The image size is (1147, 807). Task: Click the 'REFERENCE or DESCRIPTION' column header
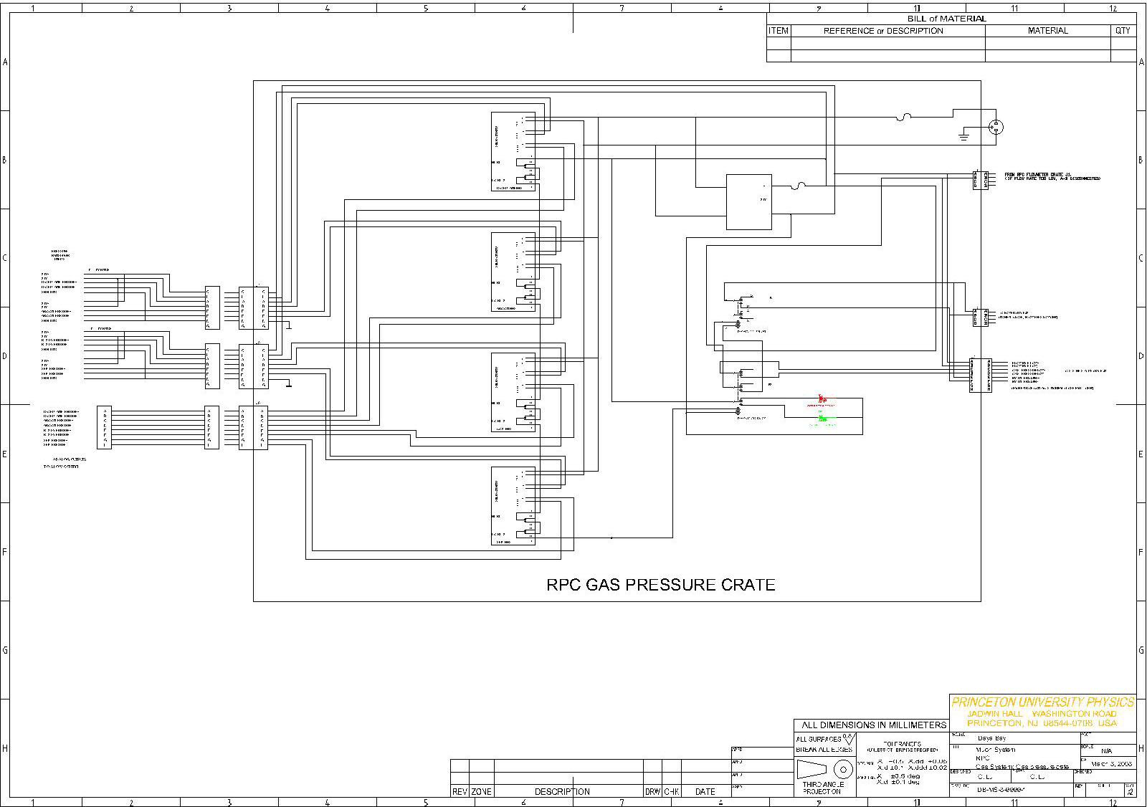(883, 31)
